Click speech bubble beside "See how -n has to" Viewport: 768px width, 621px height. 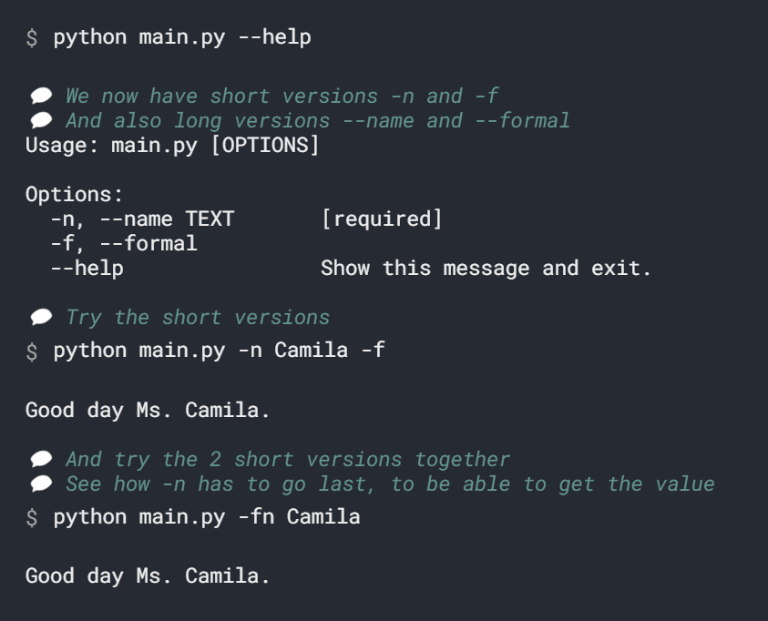coord(41,484)
